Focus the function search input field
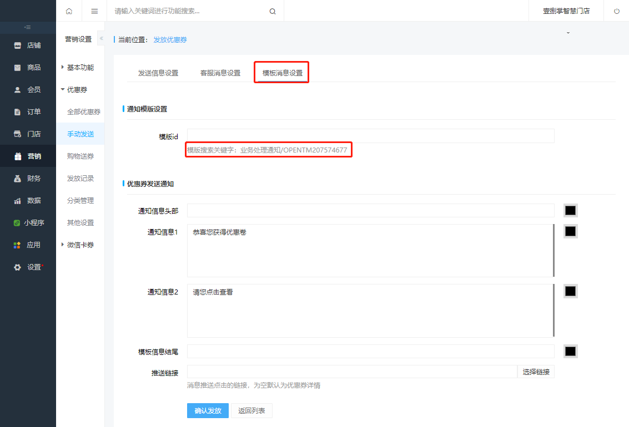Screen dimensions: 629x427 click(x=189, y=11)
